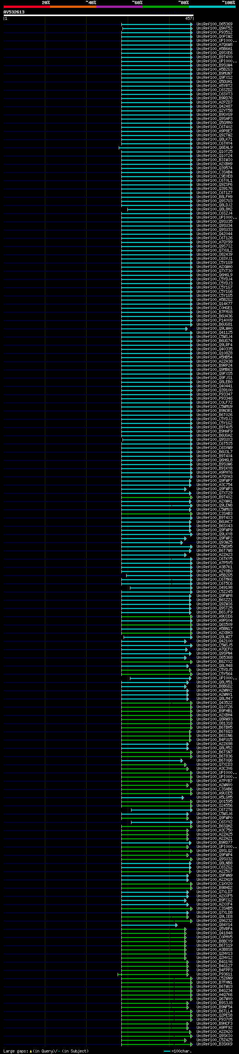The width and height of the screenshot is (239, 1054).
Task: Select the UniRef100_C6SZD2 label
Action: (214, 90)
